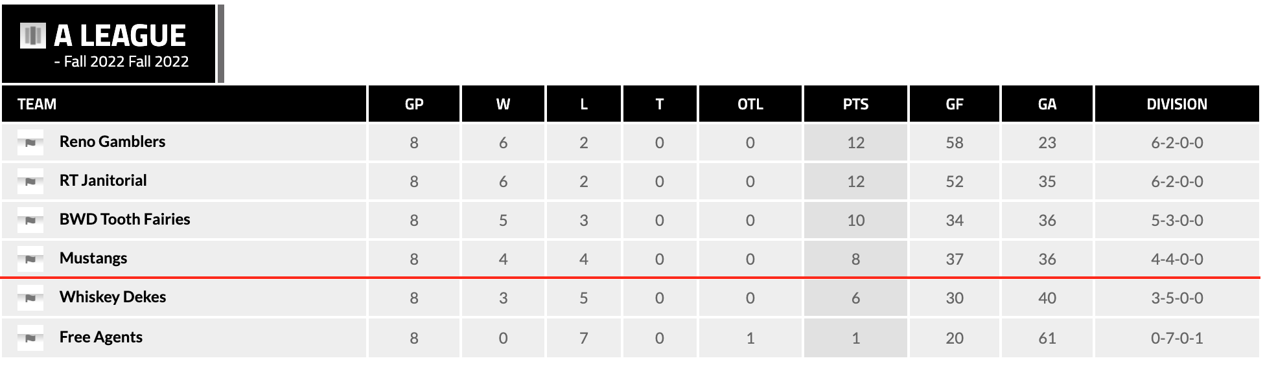
Task: Click the DIVISION column header
Action: coord(1177,104)
